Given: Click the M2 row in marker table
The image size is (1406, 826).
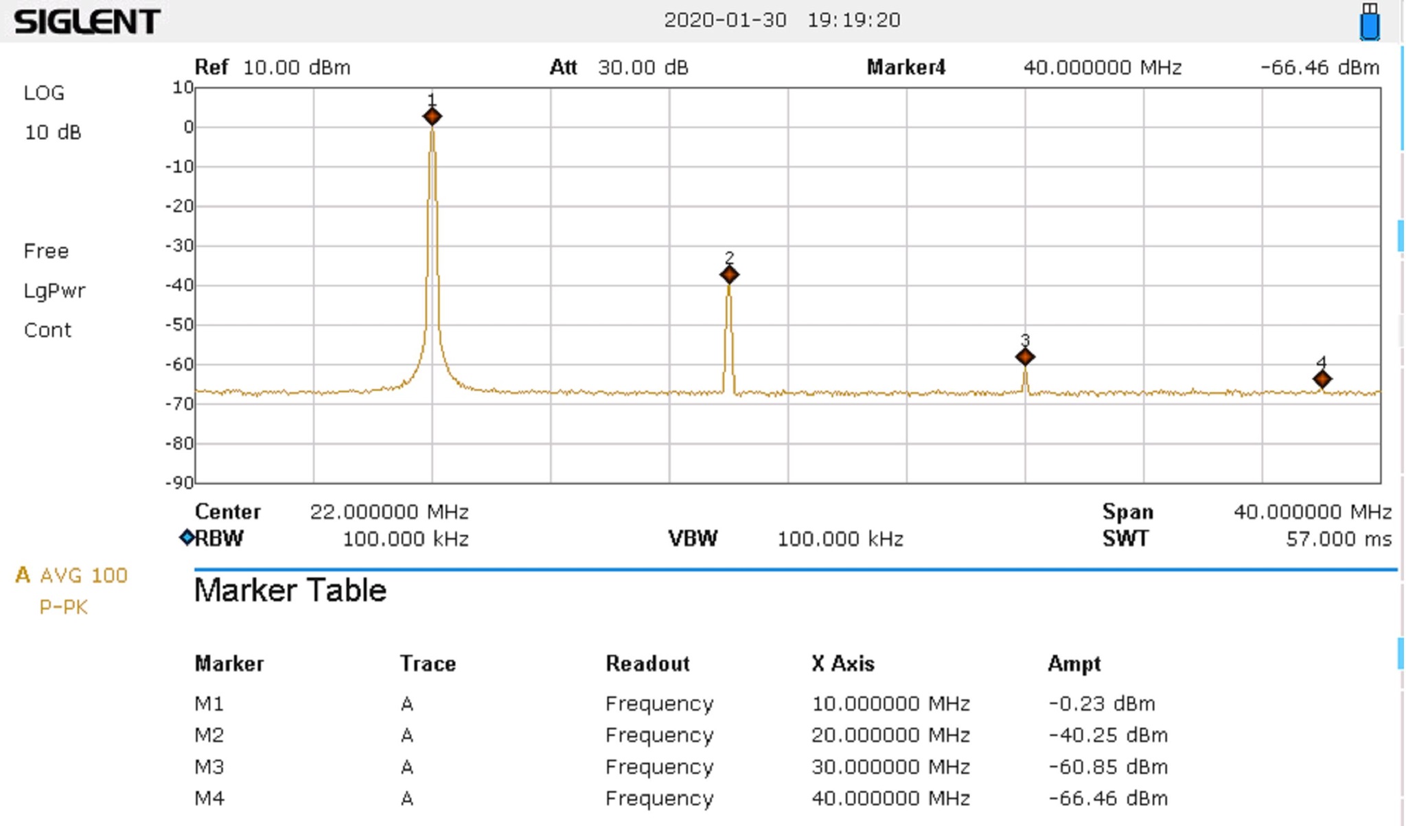Looking at the screenshot, I should click(681, 735).
